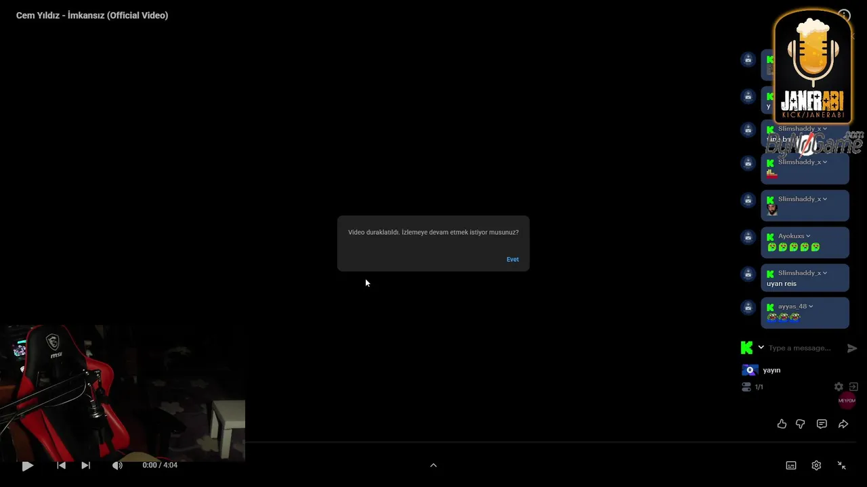This screenshot has width=867, height=487.
Task: Skip to the next video
Action: click(85, 465)
